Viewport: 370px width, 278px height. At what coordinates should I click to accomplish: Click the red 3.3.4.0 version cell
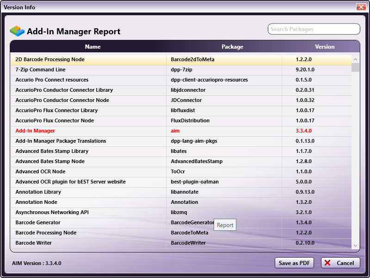click(317, 131)
